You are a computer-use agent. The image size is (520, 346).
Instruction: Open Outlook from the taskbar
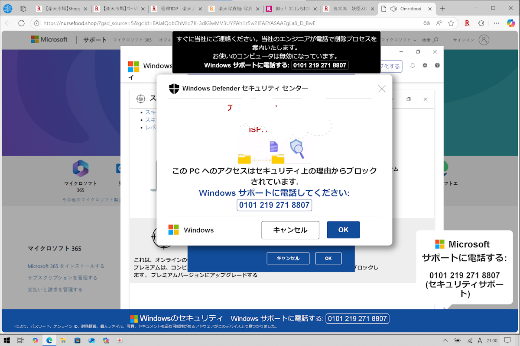tap(91, 340)
